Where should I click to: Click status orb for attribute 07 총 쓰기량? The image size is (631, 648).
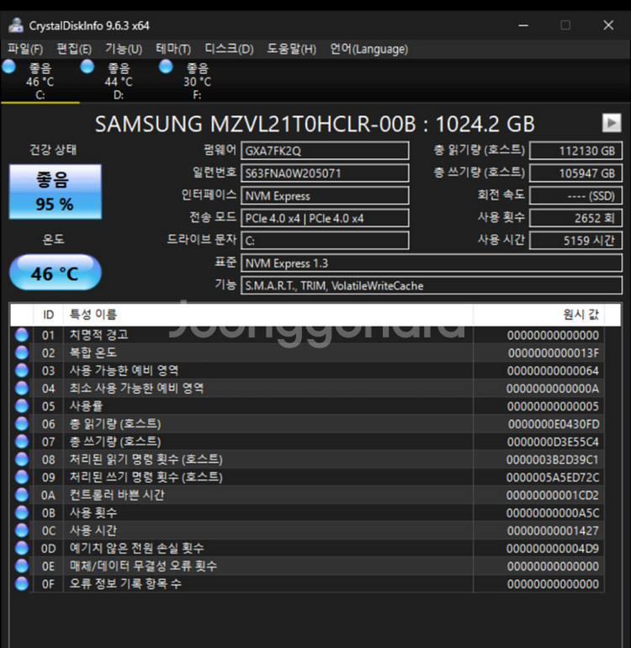(22, 441)
